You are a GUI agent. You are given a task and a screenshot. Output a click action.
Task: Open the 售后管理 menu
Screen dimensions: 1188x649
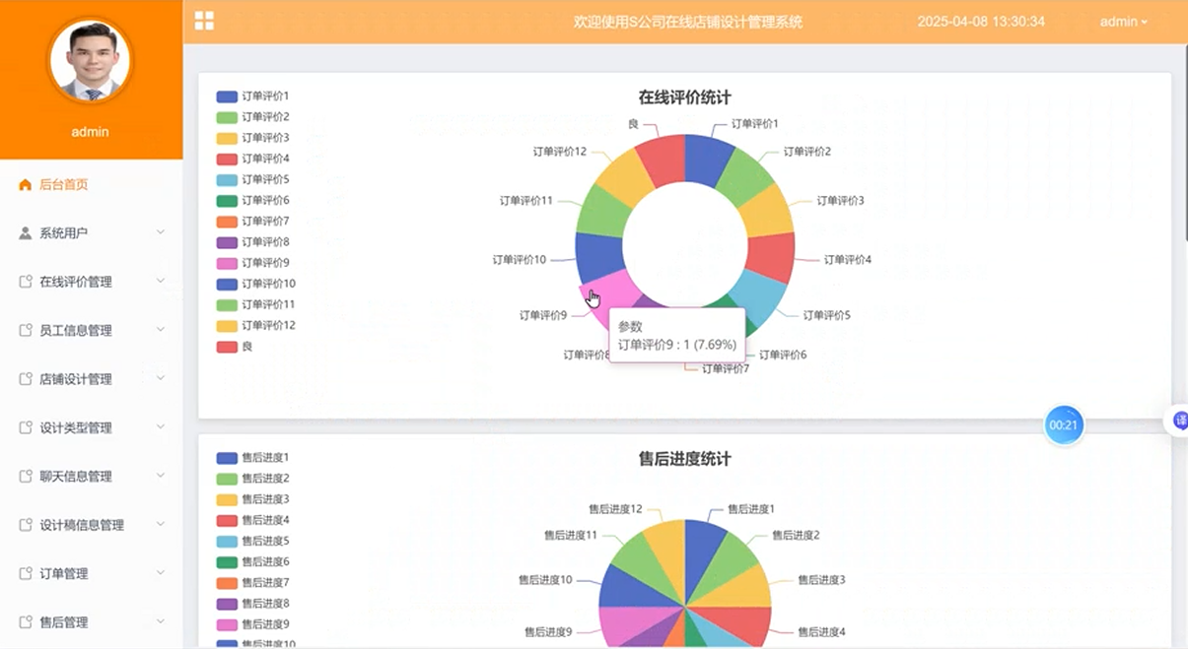(91, 622)
